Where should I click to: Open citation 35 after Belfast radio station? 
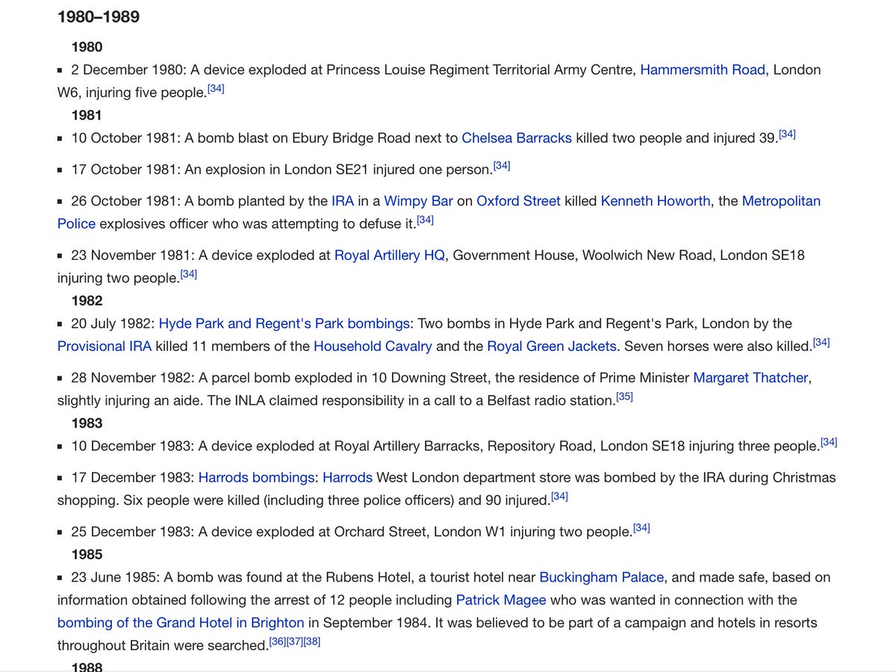[624, 396]
